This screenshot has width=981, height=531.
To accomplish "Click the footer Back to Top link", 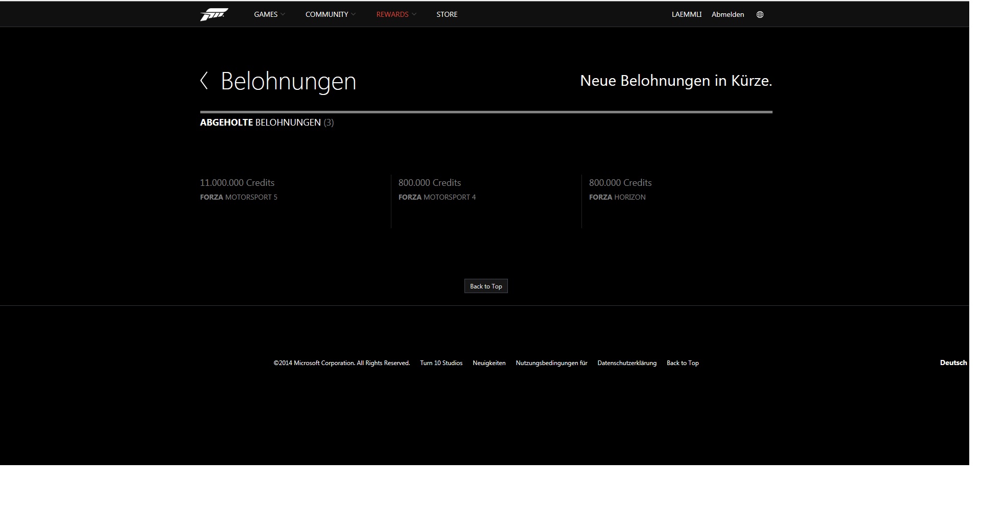I will coord(683,363).
